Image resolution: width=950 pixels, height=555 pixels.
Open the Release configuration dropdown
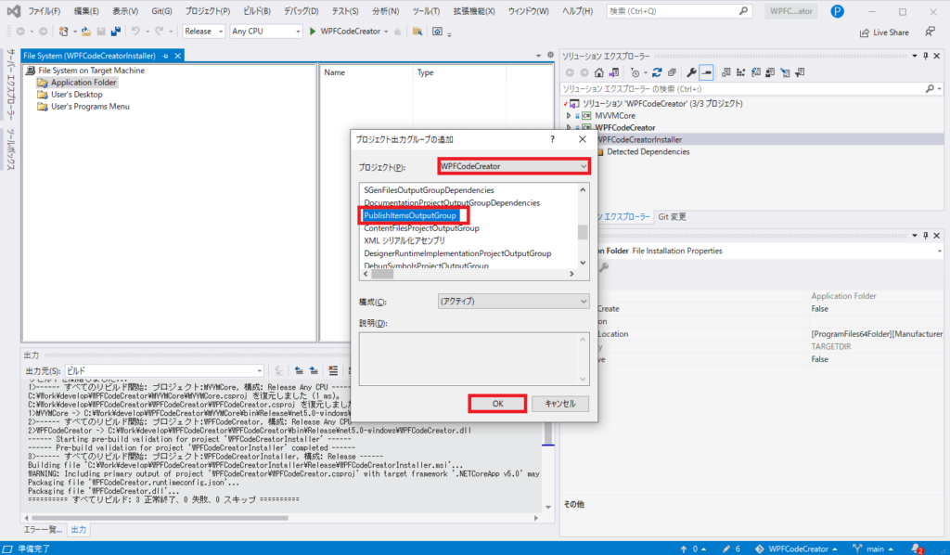[203, 32]
